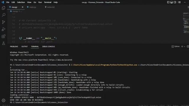189x106 pixels.
Task: Click run.py in the breadcrumb bar
Action: (15, 11)
